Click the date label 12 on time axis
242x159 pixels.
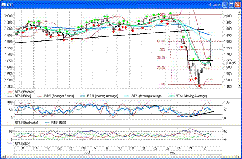(204, 148)
